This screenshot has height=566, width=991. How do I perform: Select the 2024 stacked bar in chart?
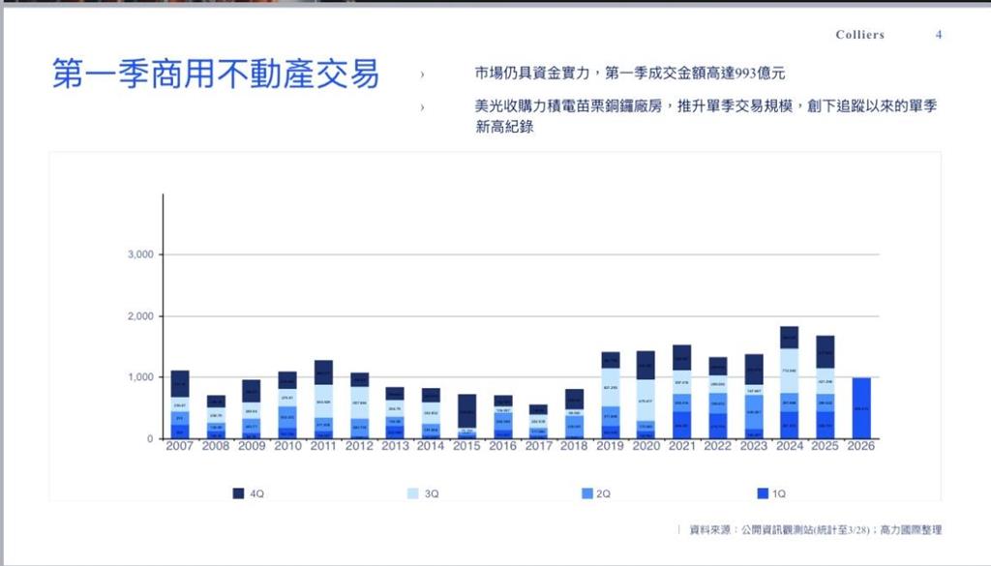789,383
